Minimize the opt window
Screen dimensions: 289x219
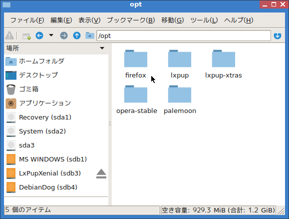265,4
